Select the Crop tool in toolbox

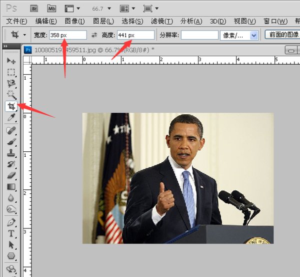click(x=11, y=106)
